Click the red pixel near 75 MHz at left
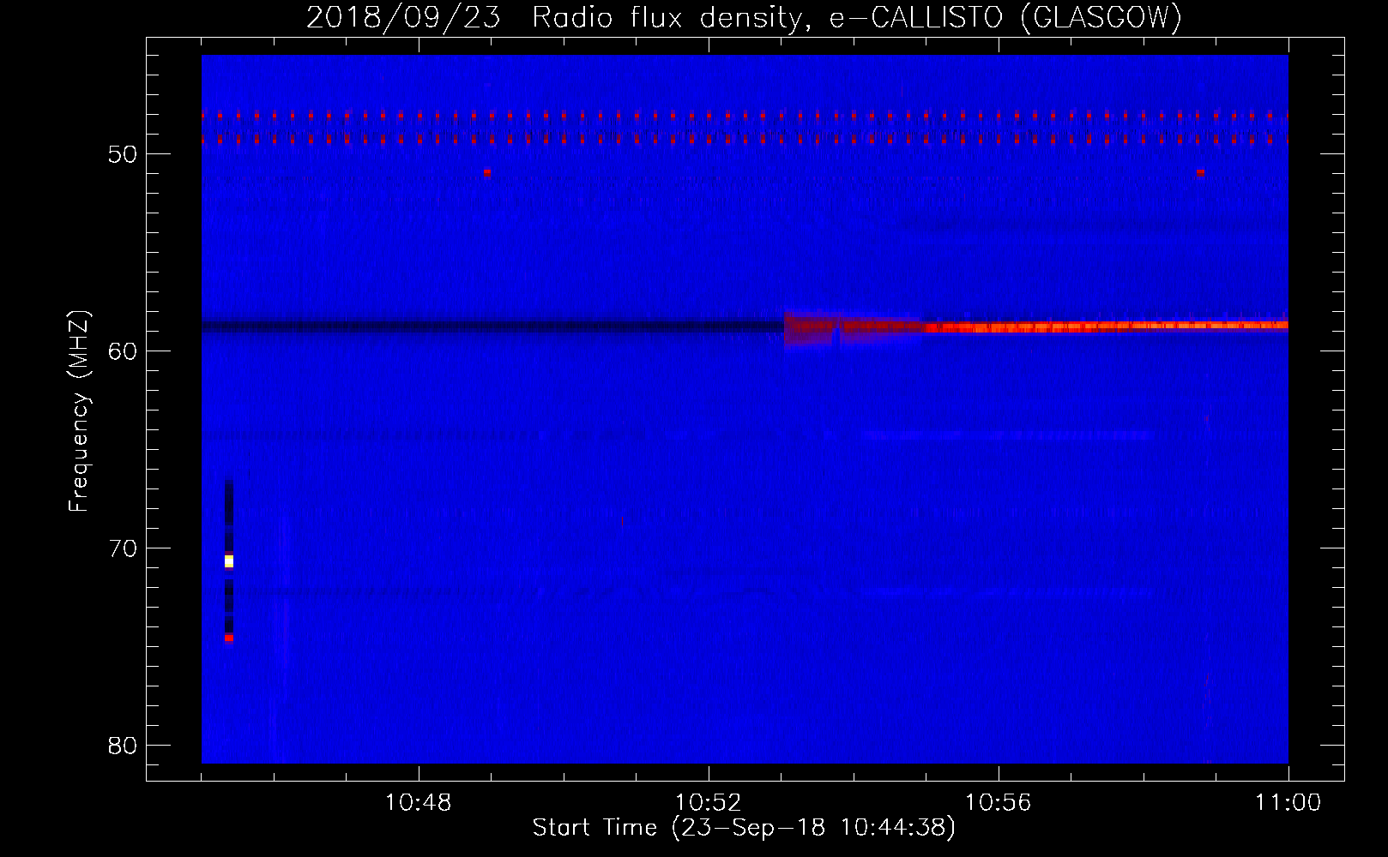Viewport: 1388px width, 857px height. (229, 638)
